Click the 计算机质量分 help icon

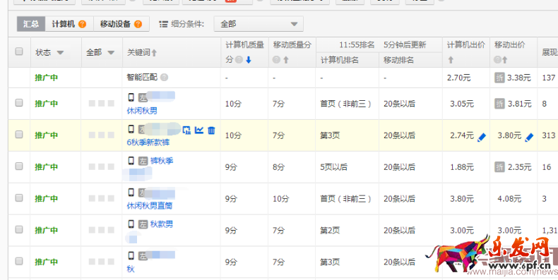(239, 60)
